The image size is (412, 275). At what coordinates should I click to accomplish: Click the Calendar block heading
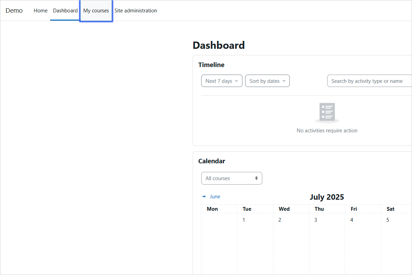tap(212, 161)
